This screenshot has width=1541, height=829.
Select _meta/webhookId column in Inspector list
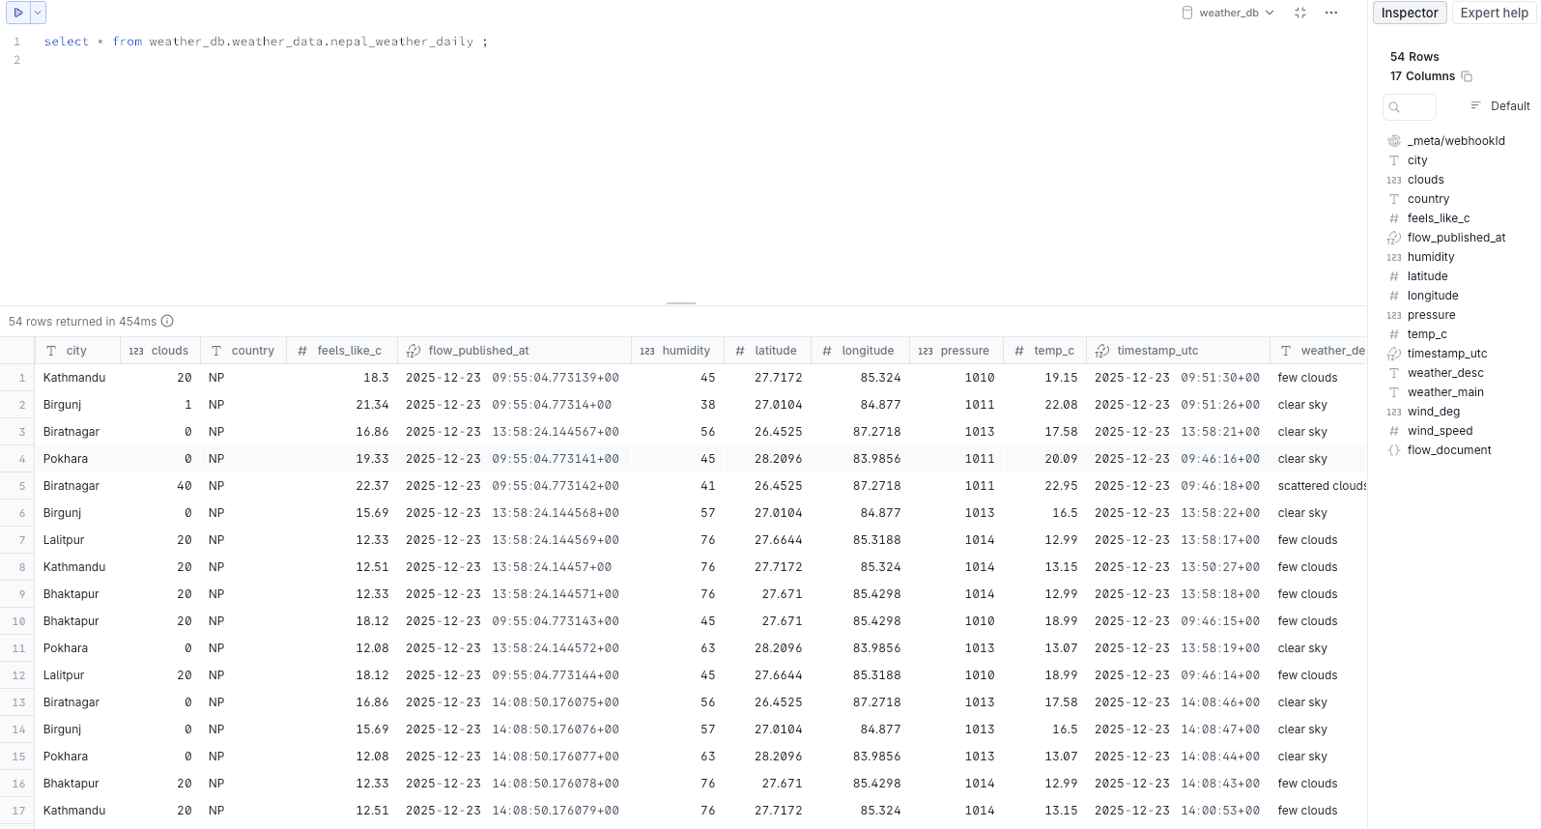(x=1455, y=141)
